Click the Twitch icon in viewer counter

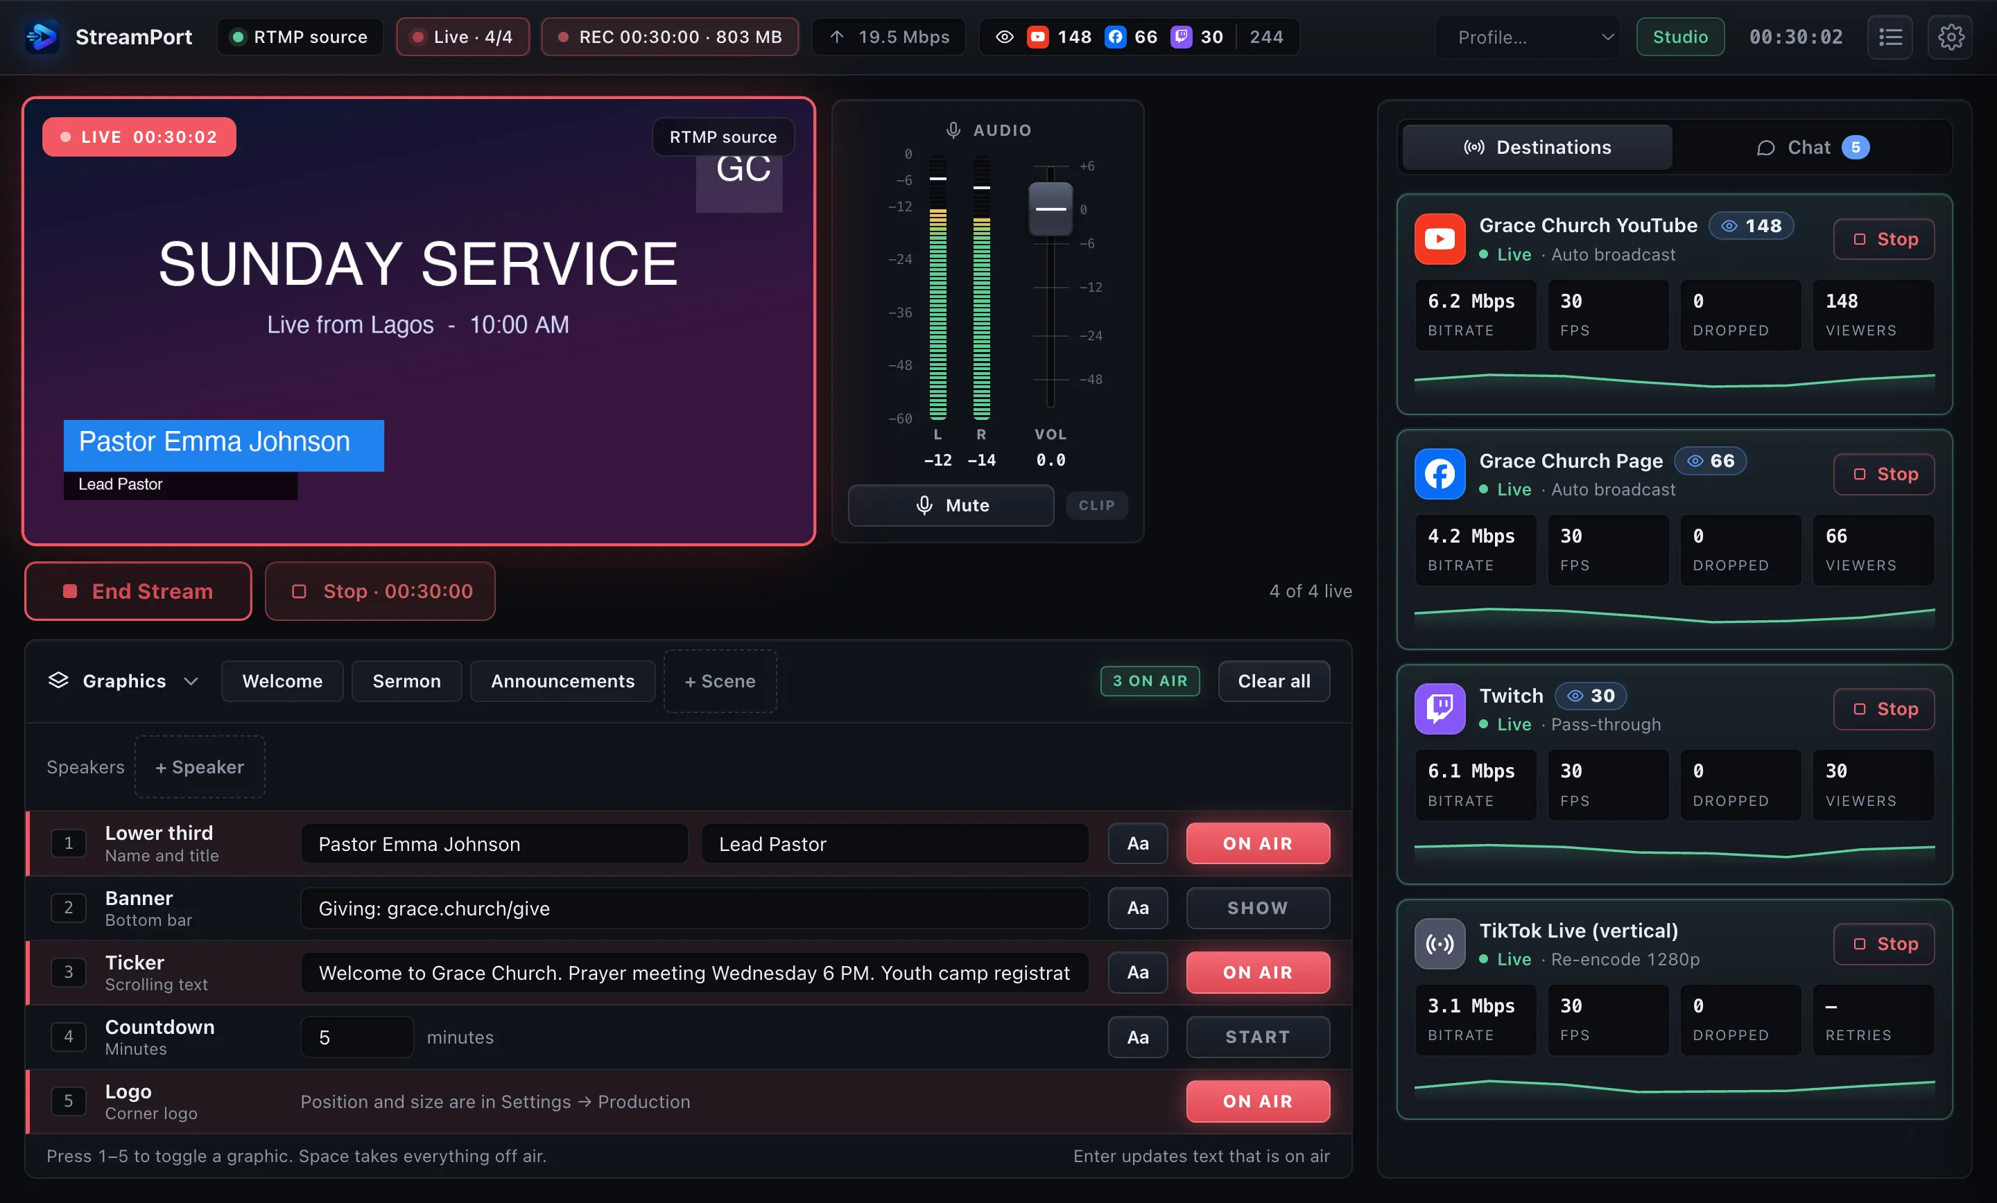(x=1182, y=37)
